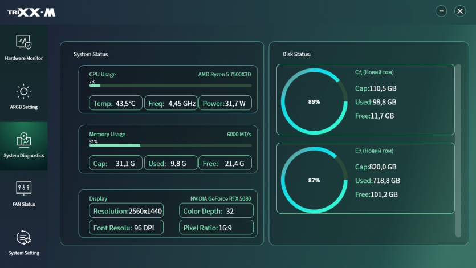Click the FAN Status tab label

pos(23,204)
